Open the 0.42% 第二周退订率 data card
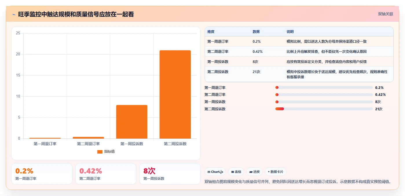This screenshot has height=196, width=405. (106, 174)
